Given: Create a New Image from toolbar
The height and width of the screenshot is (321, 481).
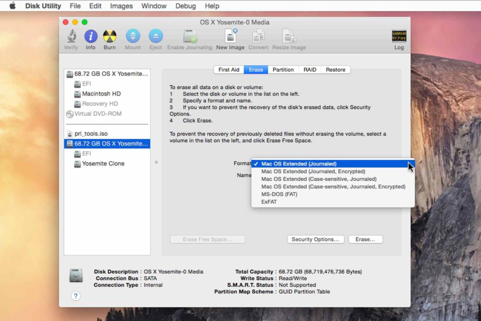Looking at the screenshot, I should (x=230, y=36).
